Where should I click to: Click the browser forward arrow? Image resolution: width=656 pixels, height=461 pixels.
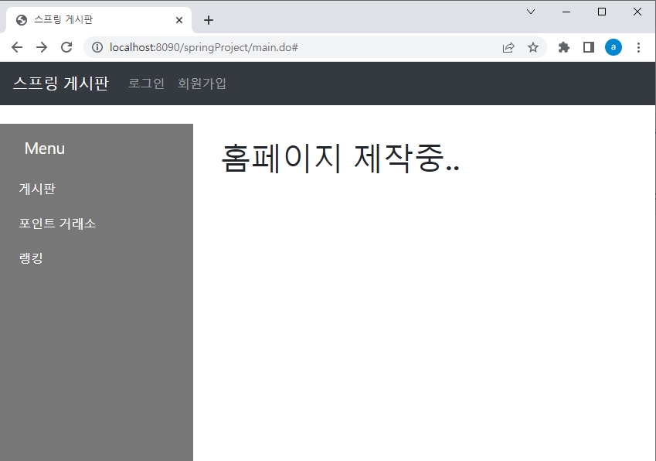[42, 47]
